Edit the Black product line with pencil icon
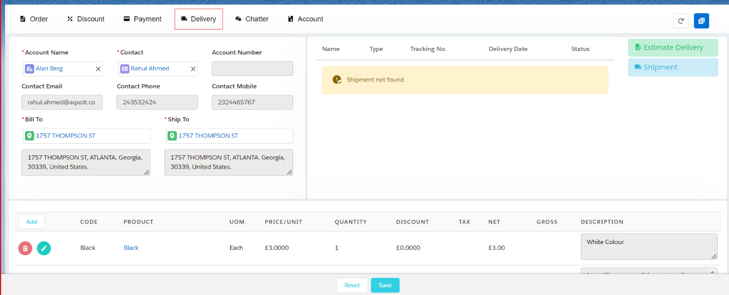729x295 pixels. 44,248
